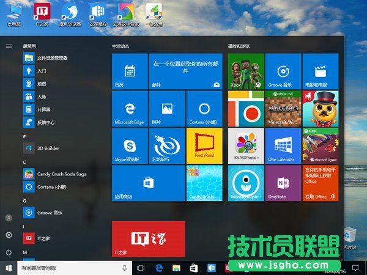Click the 获取 Office tile
Viewport: 367px width, 275px height.
(321, 183)
